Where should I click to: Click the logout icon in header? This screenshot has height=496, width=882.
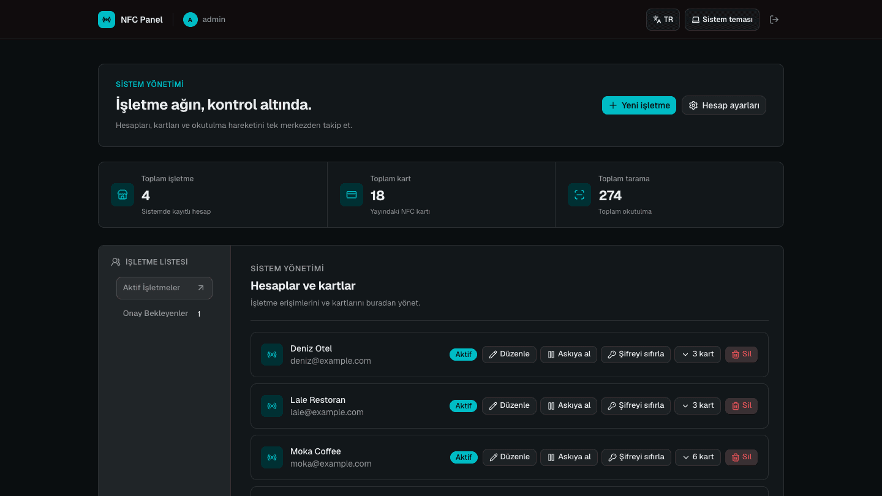[774, 20]
